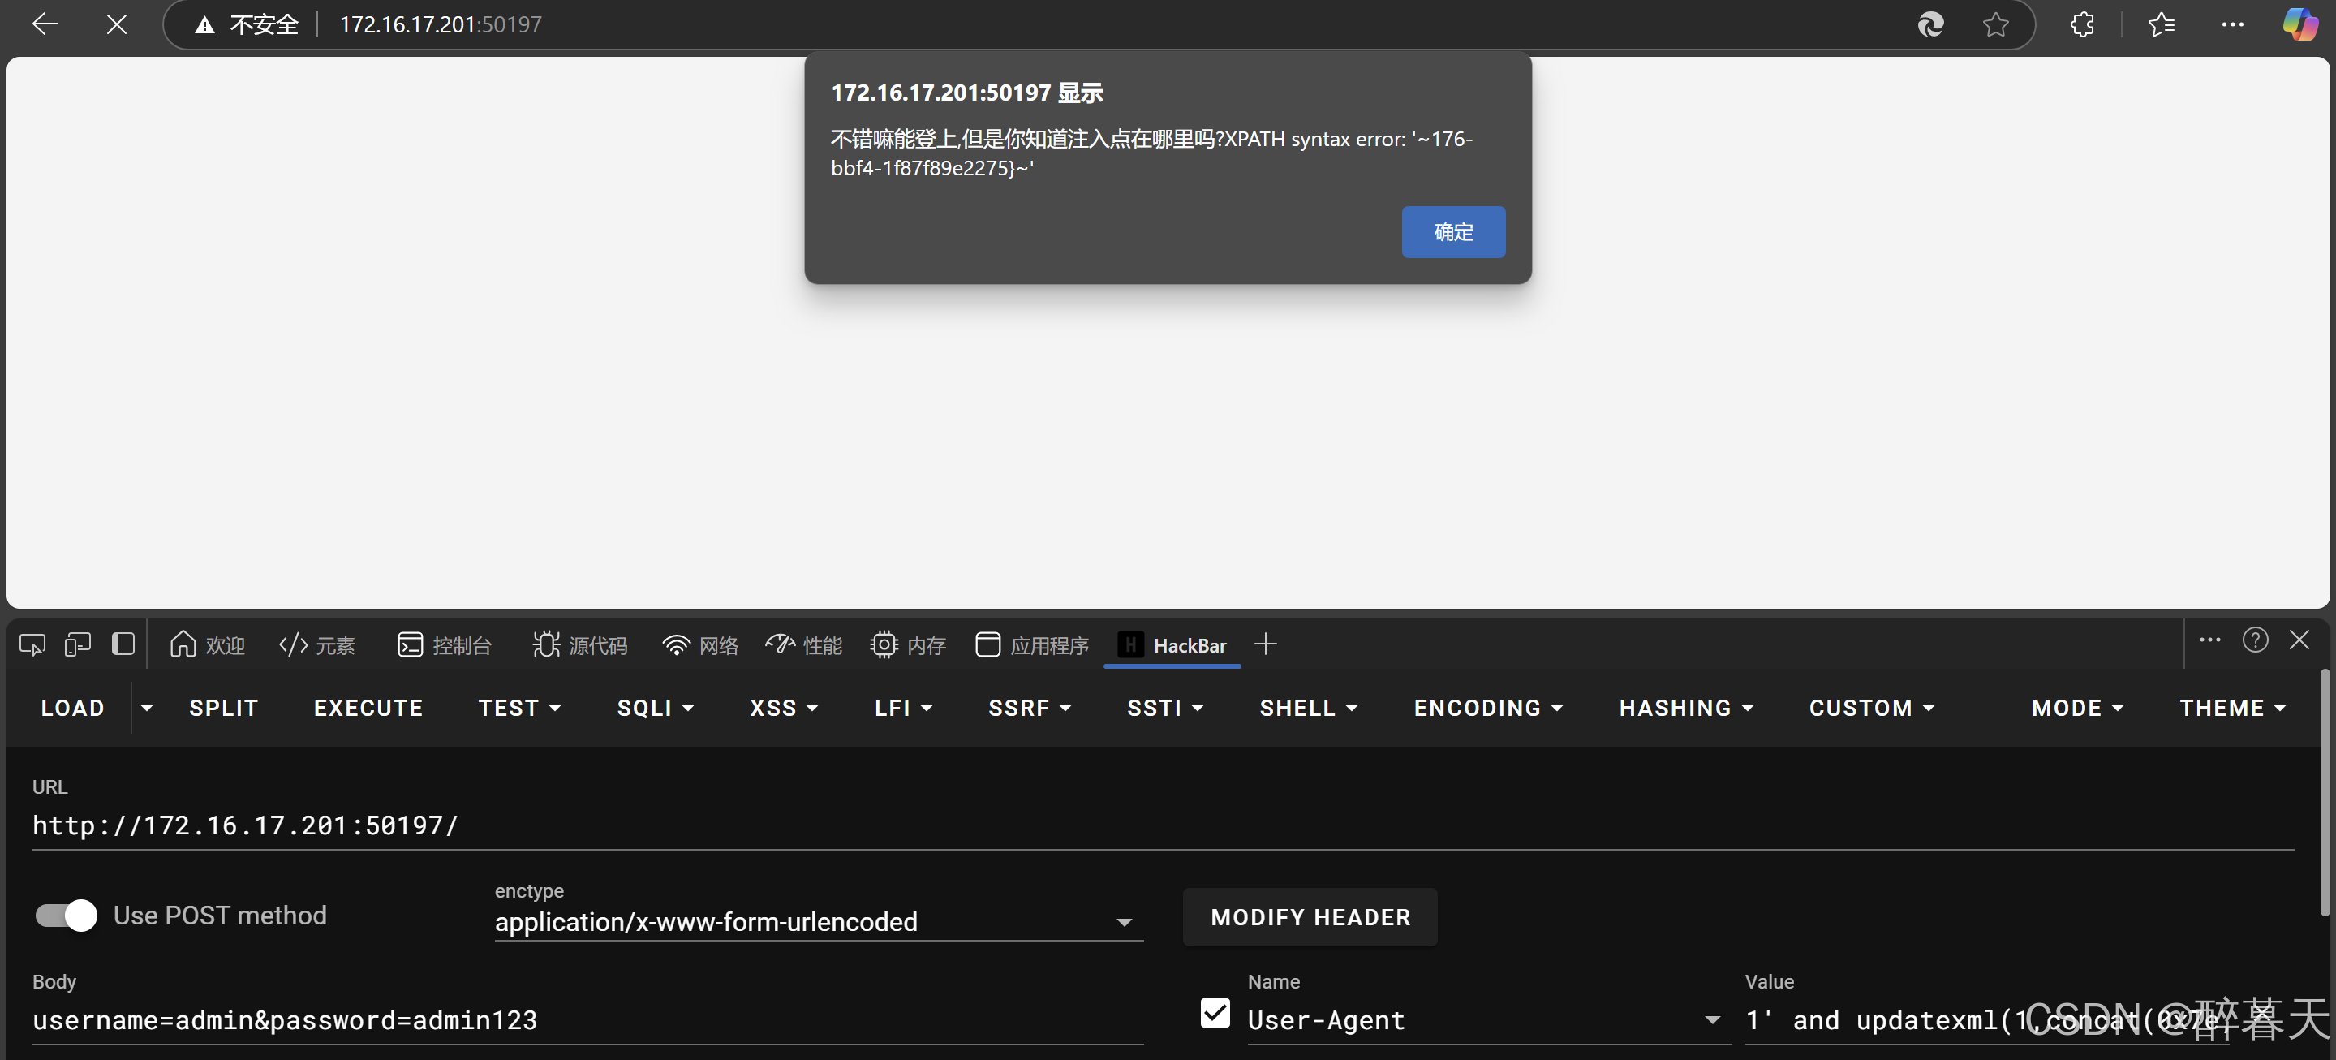Screen dimensions: 2336x1060
Task: Toggle the device emulation icon
Action: click(x=77, y=644)
